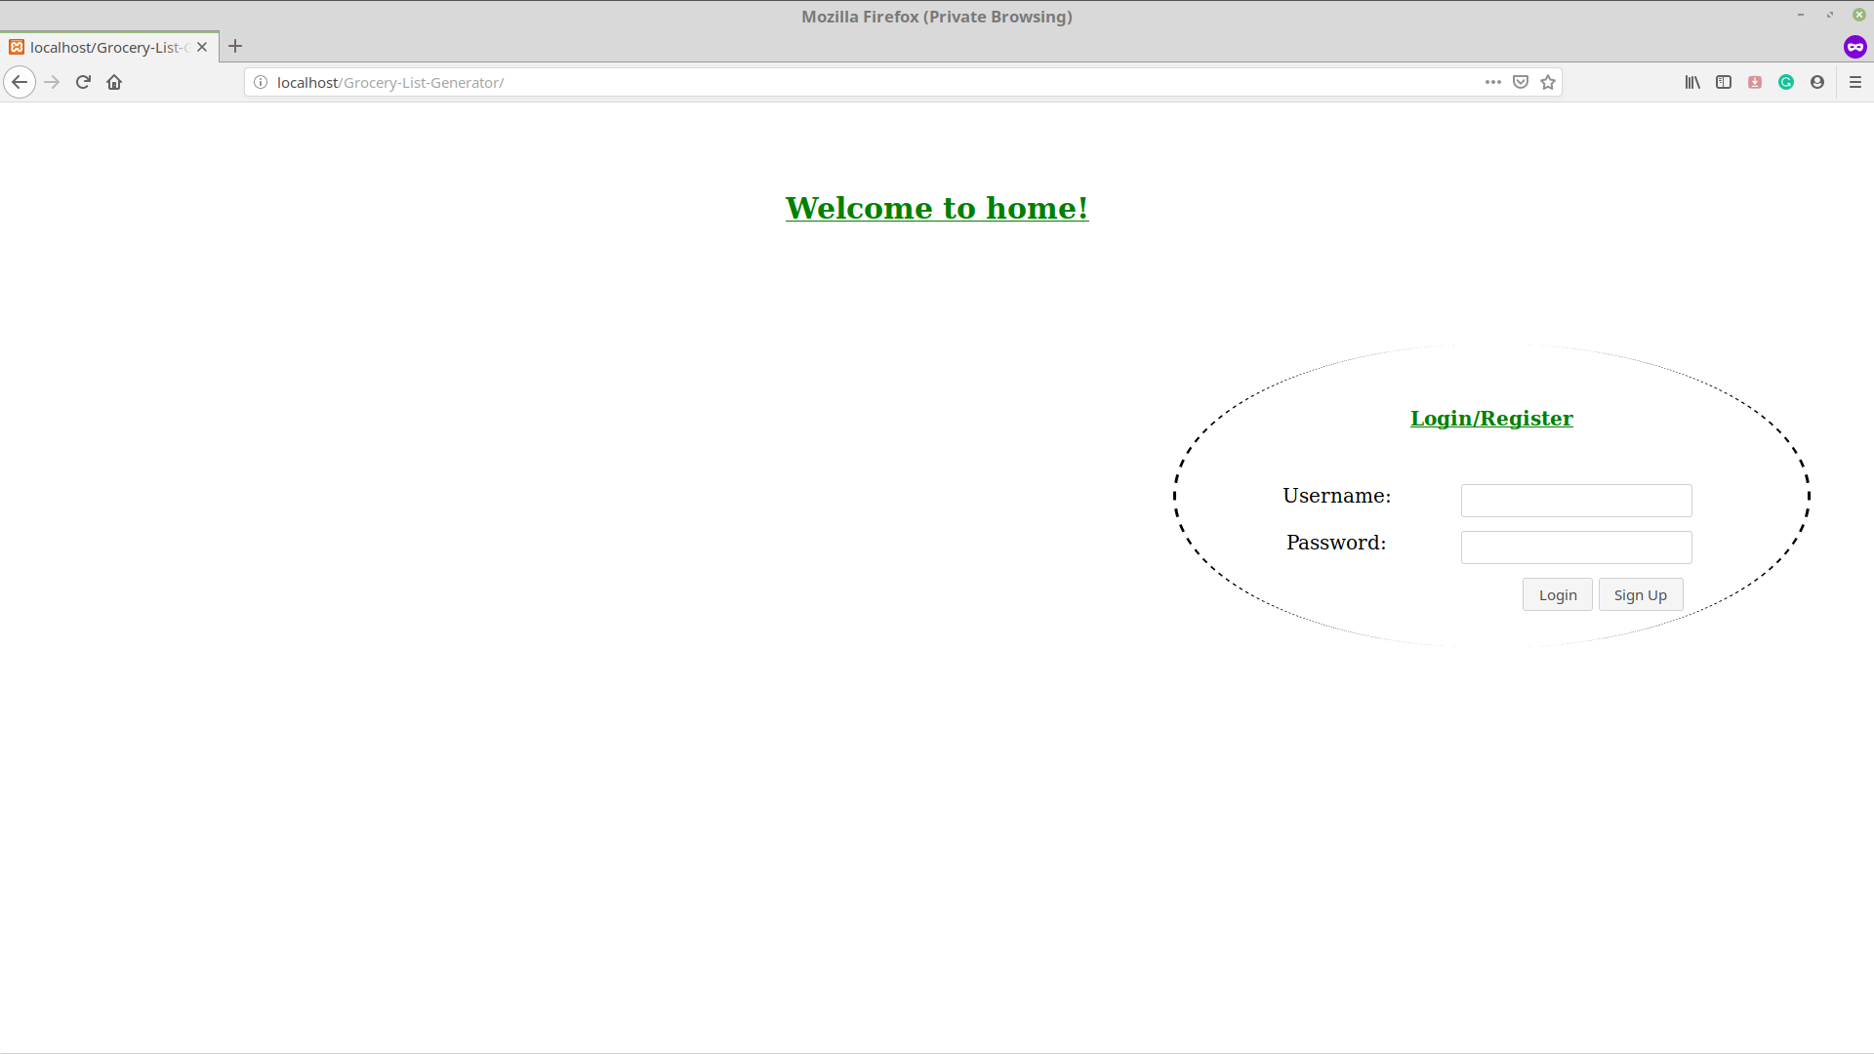The image size is (1874, 1054).
Task: Click the red downloader extension icon
Action: (1755, 82)
